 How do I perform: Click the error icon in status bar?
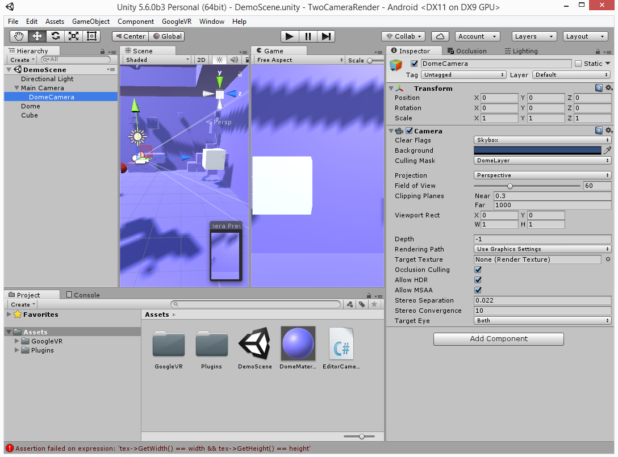tap(10, 448)
